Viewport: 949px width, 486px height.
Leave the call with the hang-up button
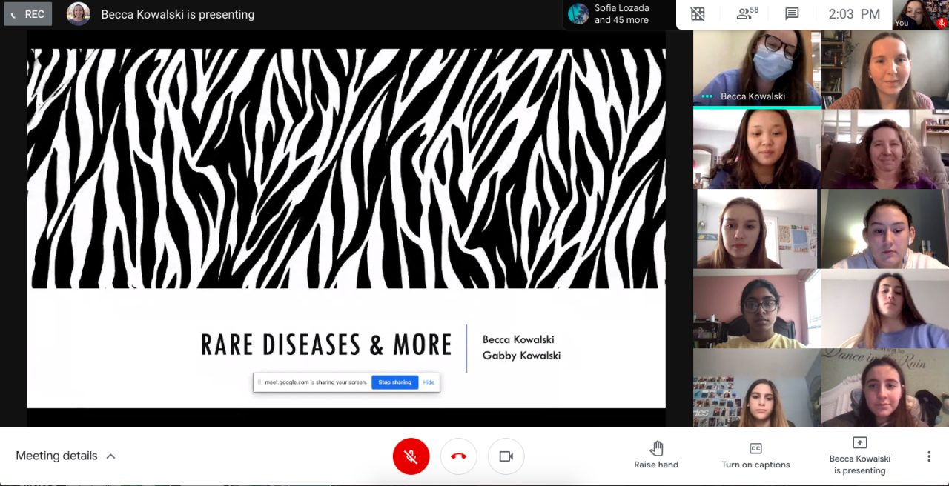[x=458, y=456]
